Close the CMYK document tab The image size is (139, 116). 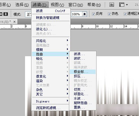click(14, 22)
